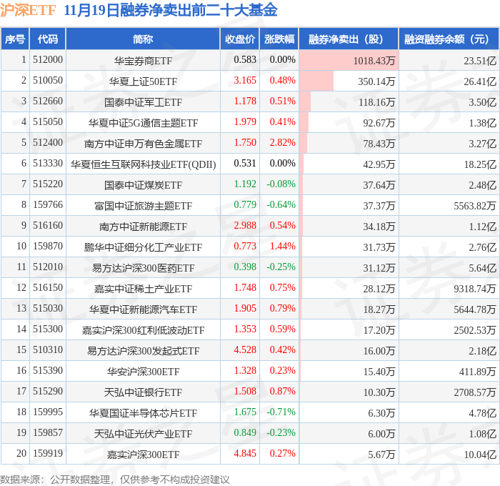Click the 融券净卖出（股） column header
Image resolution: width=500 pixels, height=486 pixels.
349,39
